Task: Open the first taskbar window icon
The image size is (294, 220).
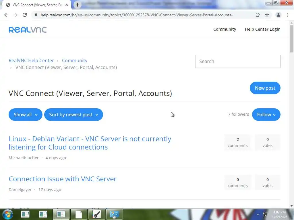Action: pos(25,214)
